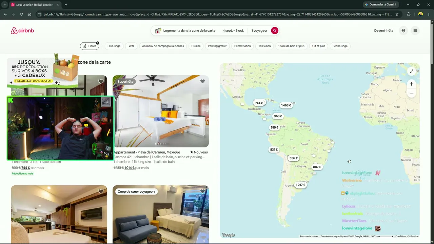This screenshot has width=434, height=244.
Task: Select the 1463 € map price marker
Action: pos(286,105)
